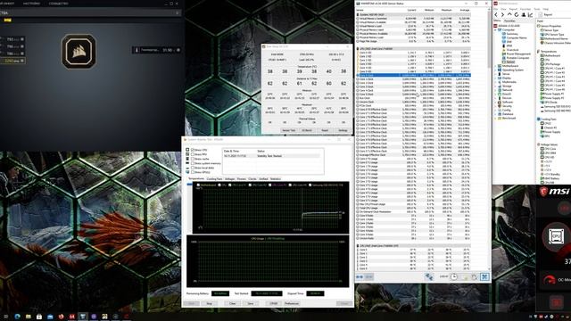Go back in AIDA64 navigation toolbar
Viewport: 571px width, 321px height.
tap(496, 14)
